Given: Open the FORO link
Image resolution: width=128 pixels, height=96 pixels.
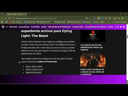Looking at the screenshot, I should pos(110,27).
